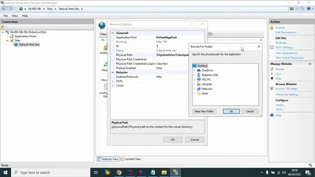The image size is (315, 177).
Task: Collapse the Behavior settings section
Action: 113,72
